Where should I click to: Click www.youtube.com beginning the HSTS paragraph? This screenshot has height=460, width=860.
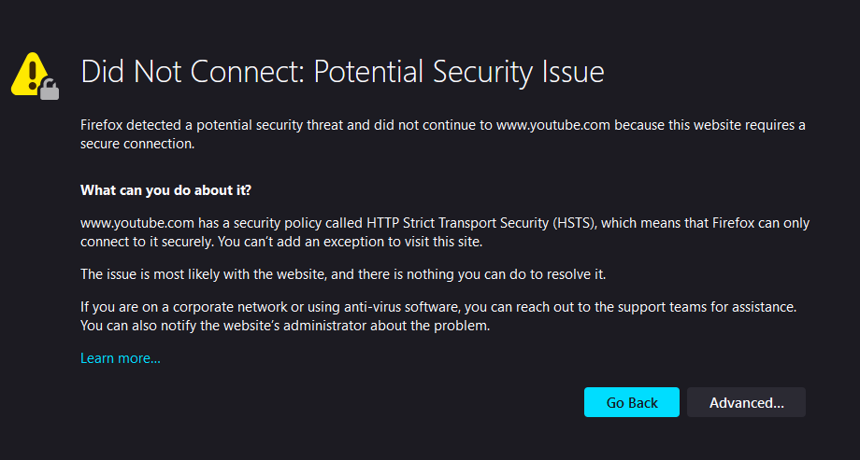(137, 223)
